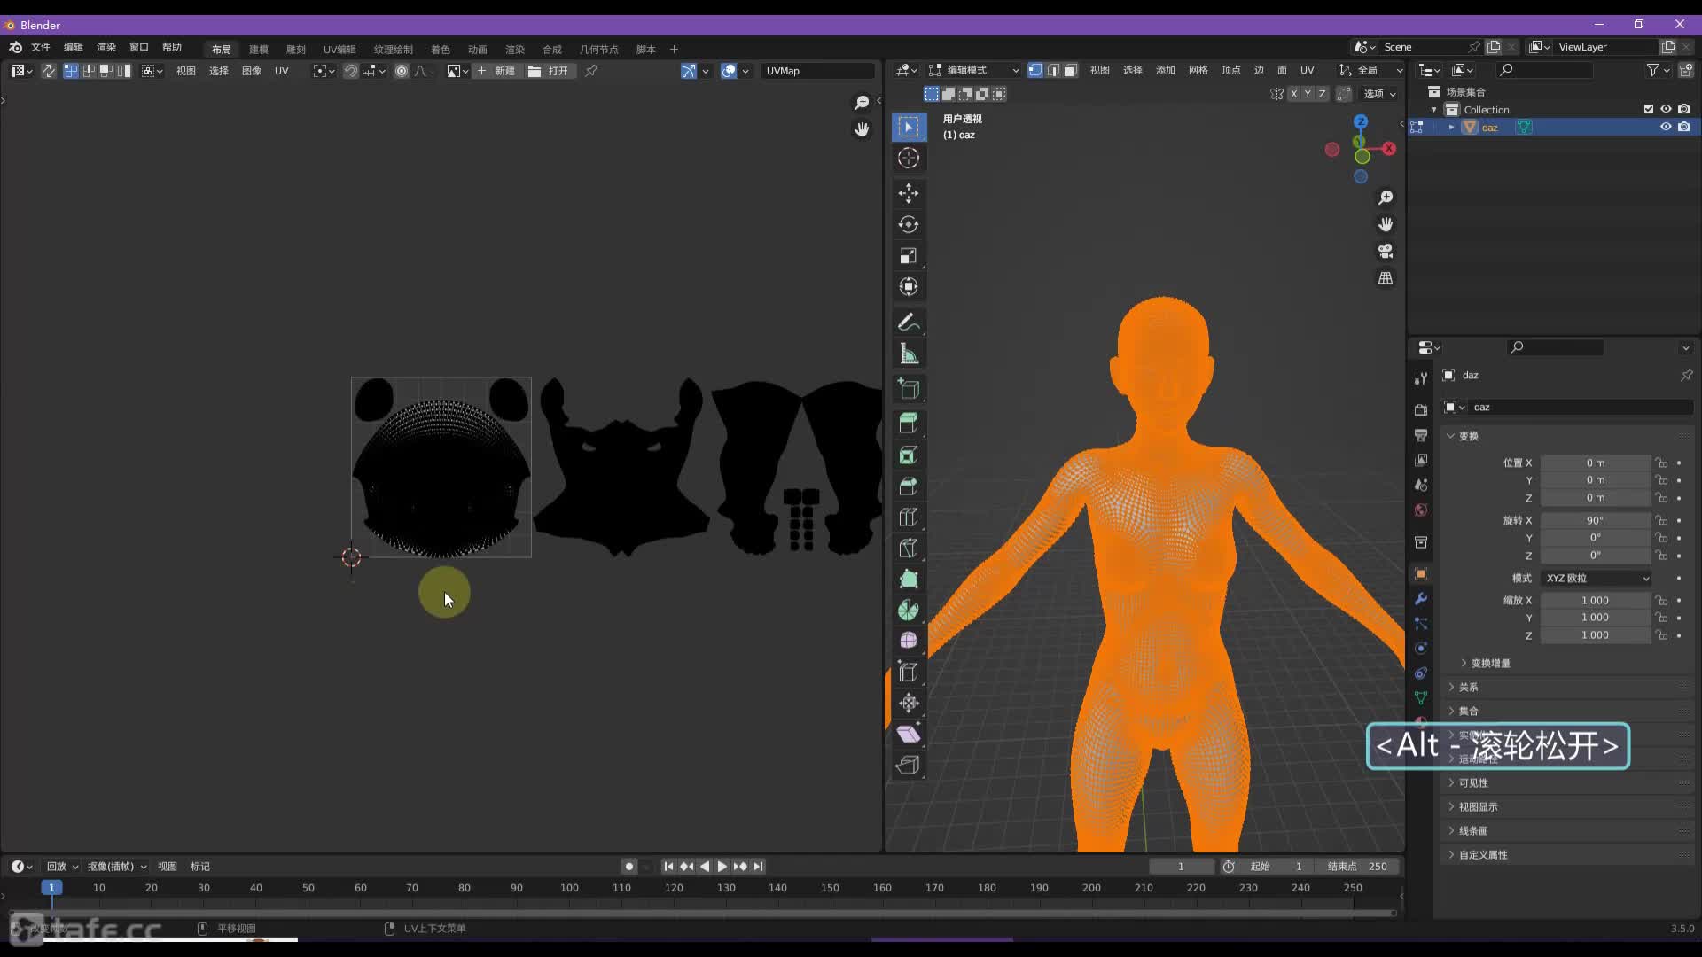
Task: Select the Inset Faces tool
Action: point(909,455)
